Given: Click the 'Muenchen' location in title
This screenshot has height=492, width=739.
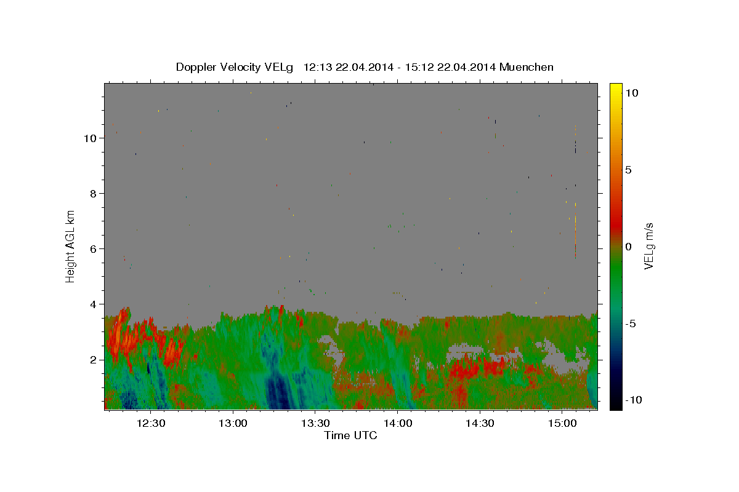Looking at the screenshot, I should click(527, 67).
